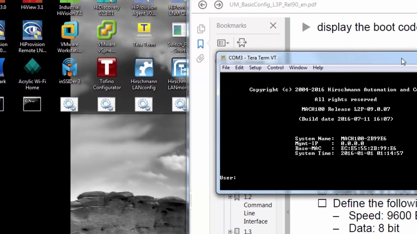Select the HiView 3.1 desktop shortcut
Viewport: 417px width, 234px height.
(32, 5)
